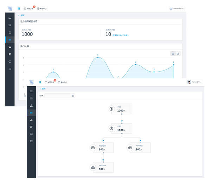Click the calendar icon in the 时间 field
This screenshot has height=185, width=211.
73,95
